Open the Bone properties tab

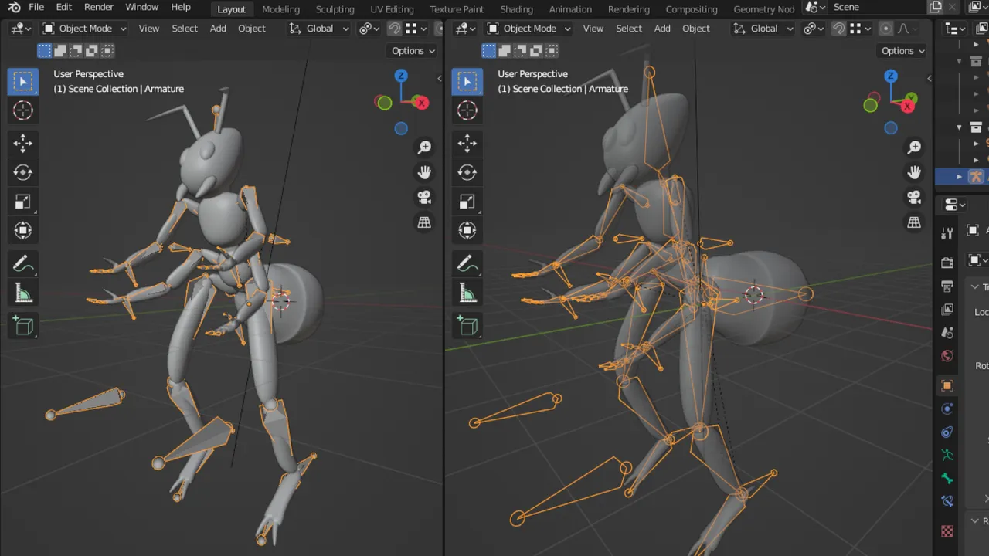[947, 479]
